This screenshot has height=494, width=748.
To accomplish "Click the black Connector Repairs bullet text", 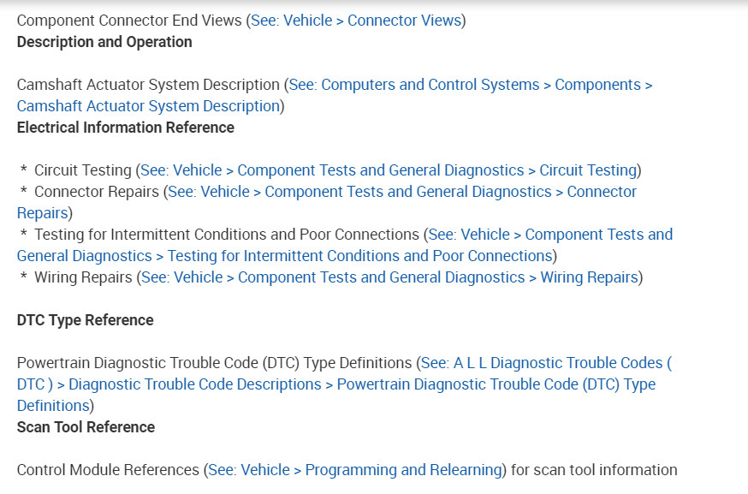I will click(97, 192).
